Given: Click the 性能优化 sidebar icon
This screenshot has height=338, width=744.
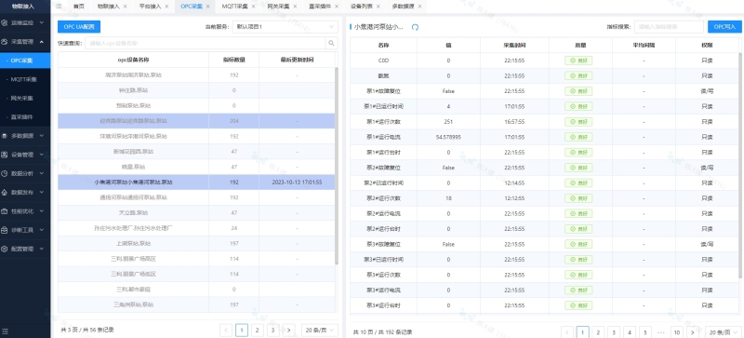Looking at the screenshot, I should pyautogui.click(x=5, y=211).
